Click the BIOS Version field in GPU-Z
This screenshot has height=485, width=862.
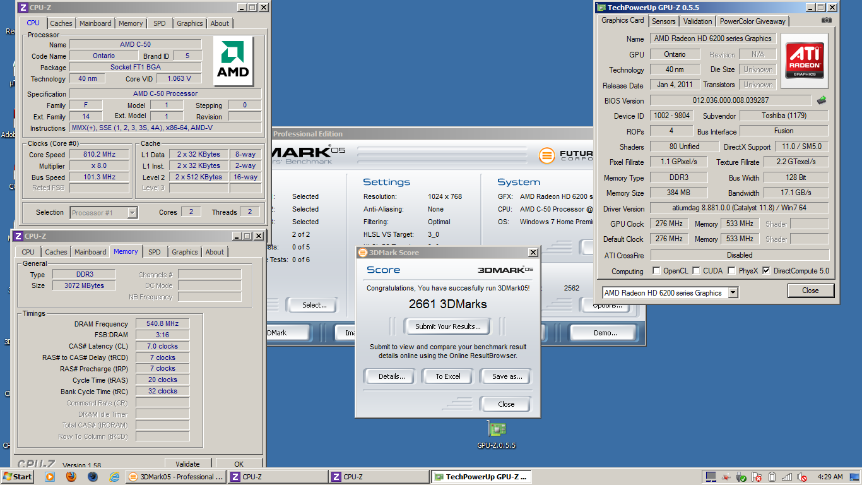click(731, 100)
